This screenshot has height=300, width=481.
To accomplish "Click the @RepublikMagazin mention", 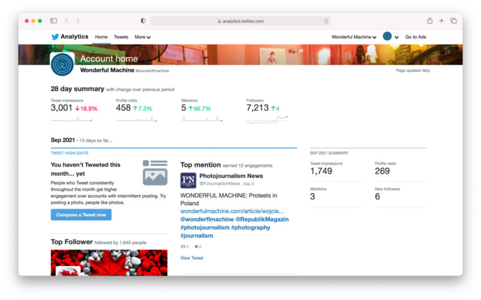I will (262, 220).
